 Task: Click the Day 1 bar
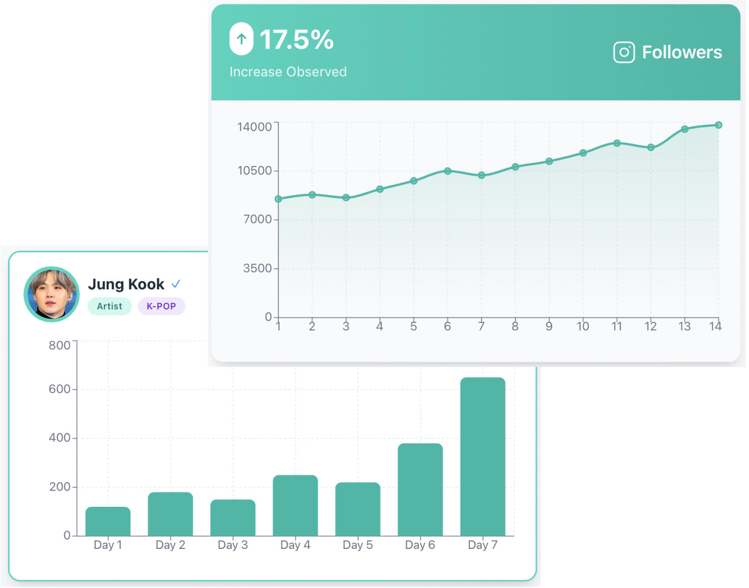click(108, 521)
